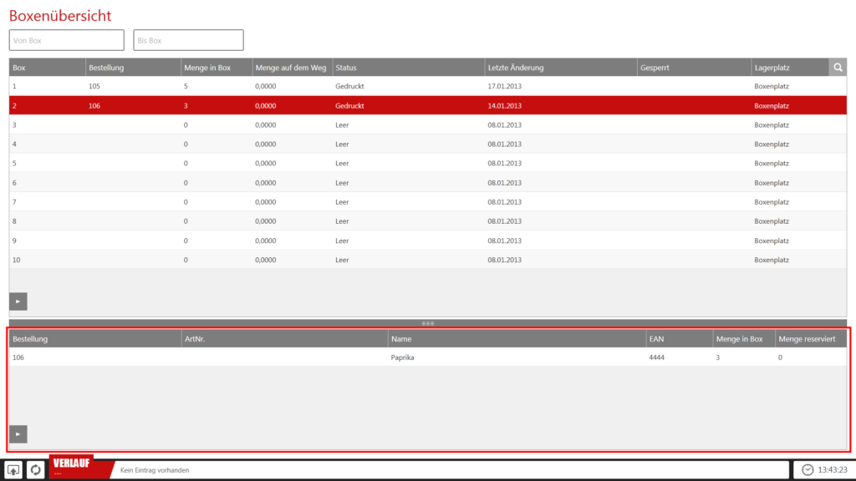Click the splitter handle between the two tables

pos(428,323)
